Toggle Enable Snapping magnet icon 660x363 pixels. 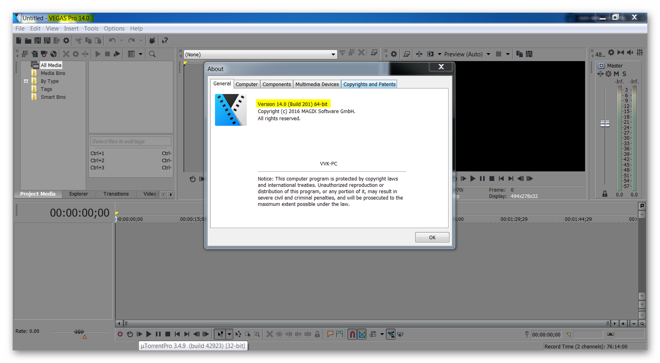352,334
